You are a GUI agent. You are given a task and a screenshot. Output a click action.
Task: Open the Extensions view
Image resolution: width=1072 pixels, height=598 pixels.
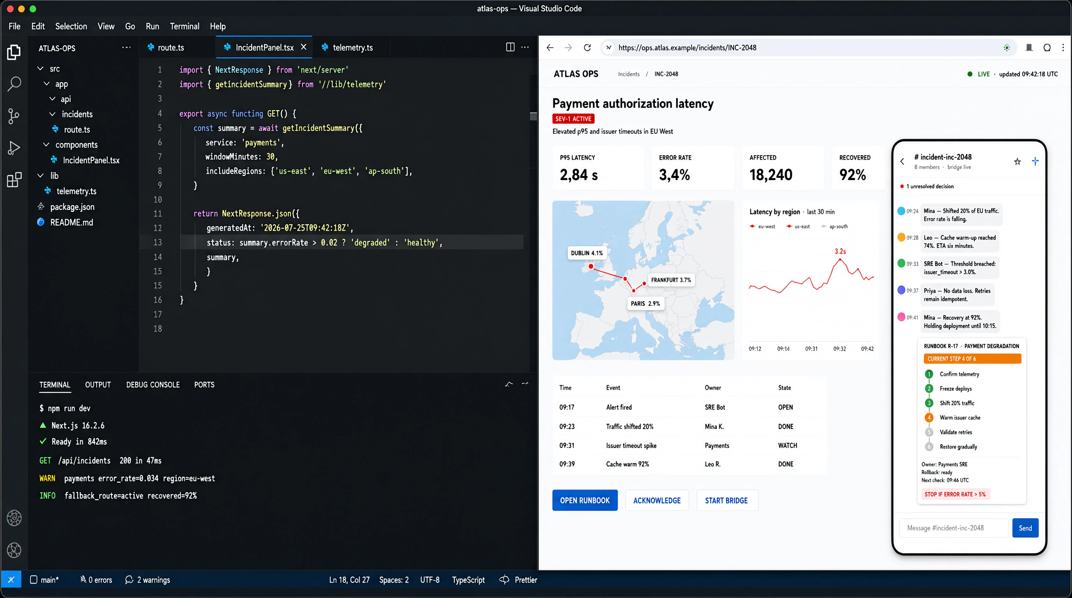pyautogui.click(x=14, y=179)
